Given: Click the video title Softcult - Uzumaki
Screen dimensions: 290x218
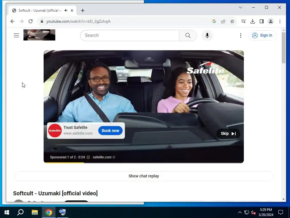Looking at the screenshot, I should tap(55, 193).
